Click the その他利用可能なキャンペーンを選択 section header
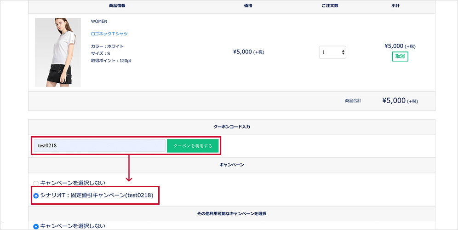Viewport: 458px width, 230px height. point(231,213)
